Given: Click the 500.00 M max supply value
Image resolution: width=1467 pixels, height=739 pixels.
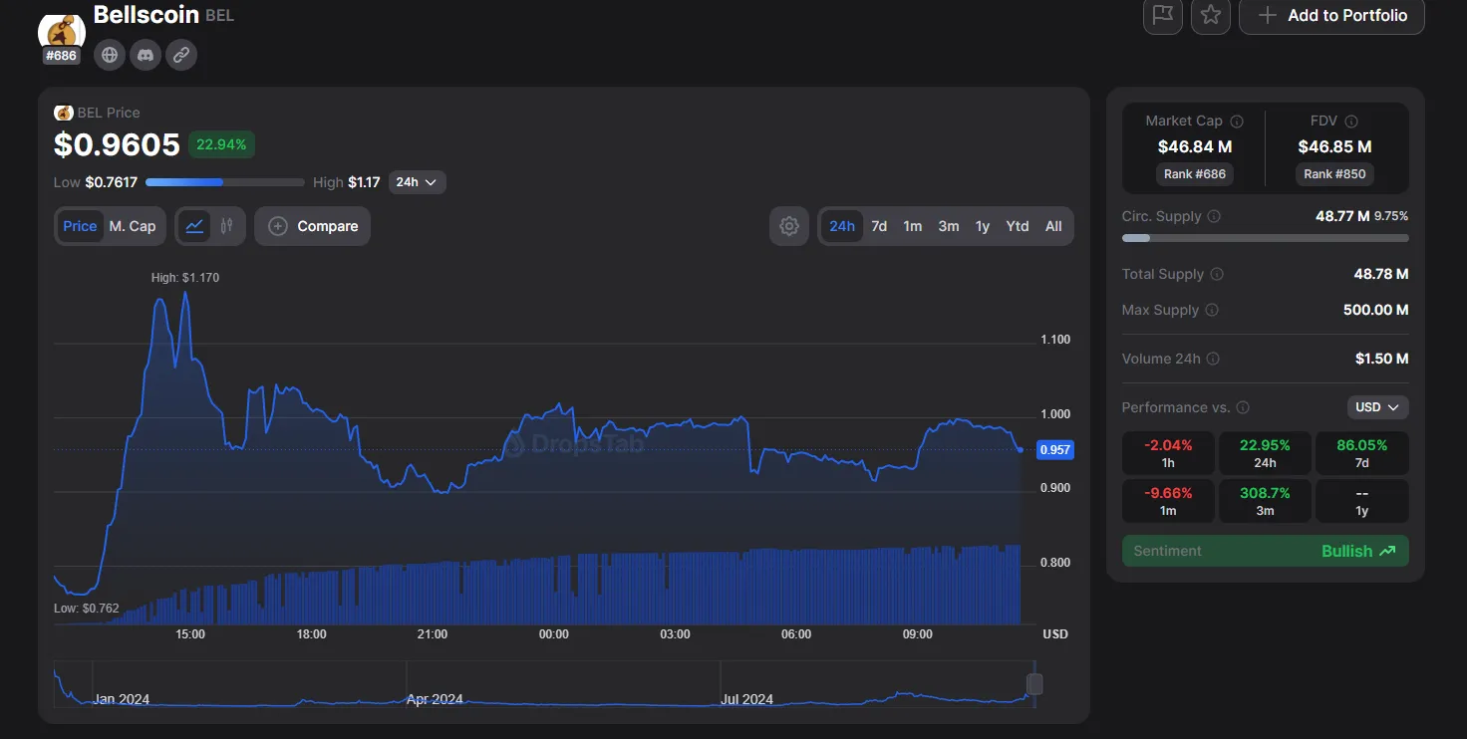Looking at the screenshot, I should click(1376, 310).
